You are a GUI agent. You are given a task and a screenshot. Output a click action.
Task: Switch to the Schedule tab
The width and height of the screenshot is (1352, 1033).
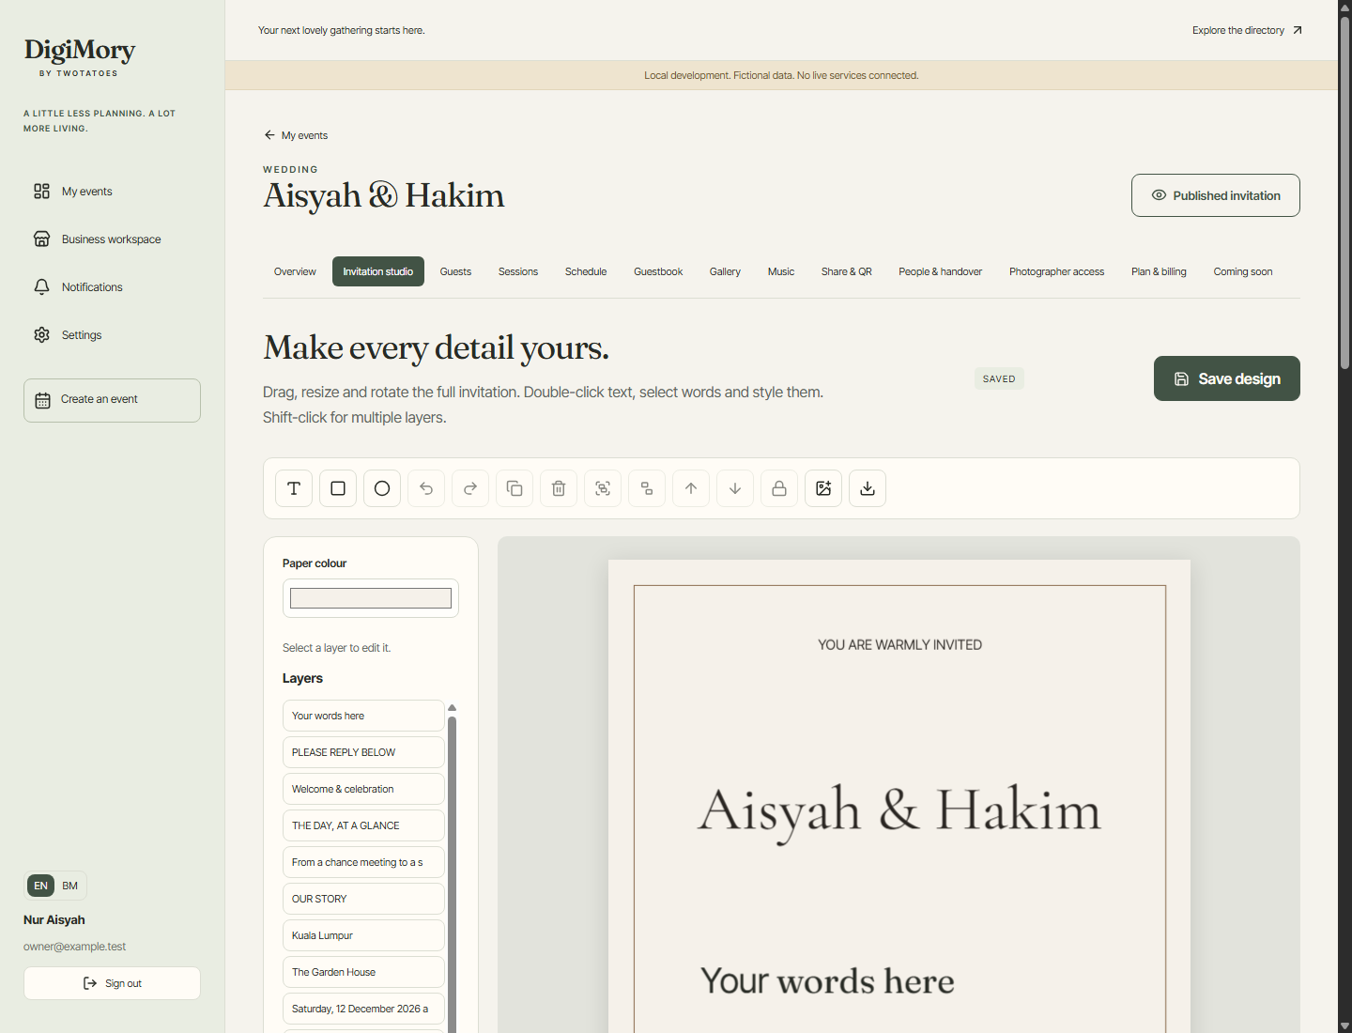coord(586,271)
